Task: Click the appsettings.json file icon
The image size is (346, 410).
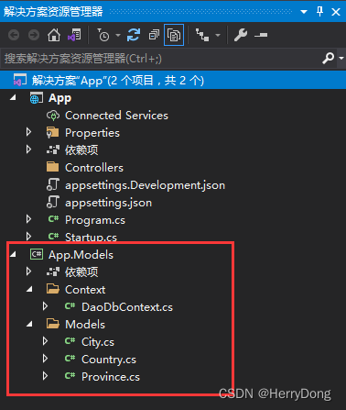Action: (x=53, y=203)
